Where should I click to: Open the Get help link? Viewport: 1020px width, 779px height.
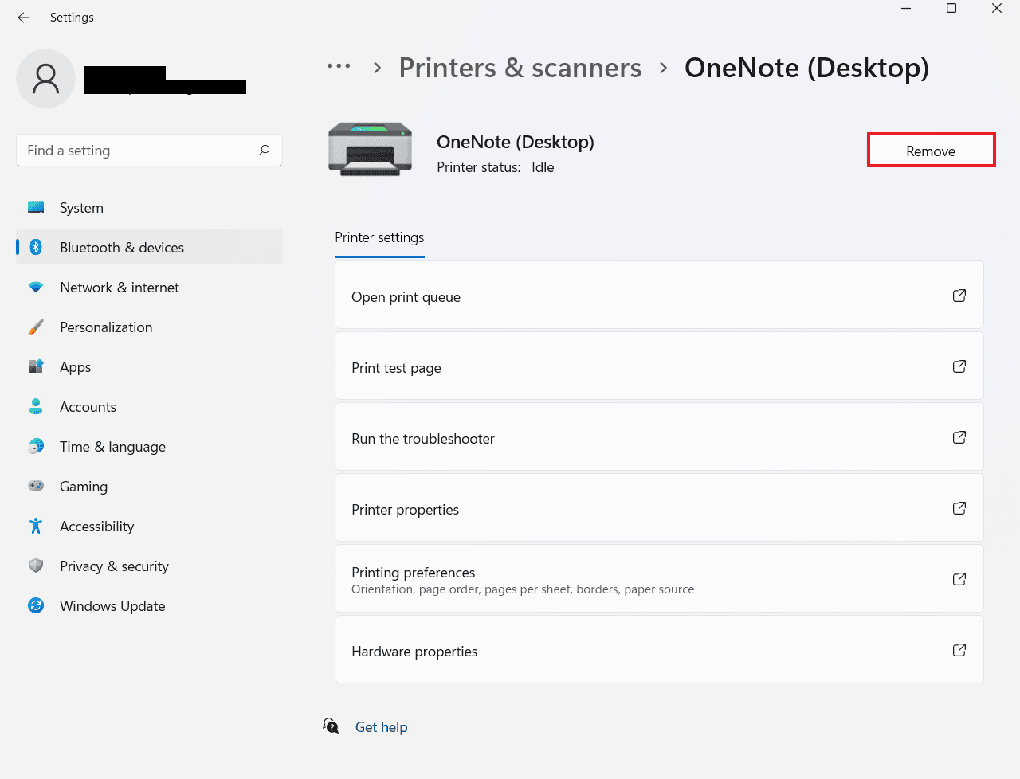click(x=381, y=726)
